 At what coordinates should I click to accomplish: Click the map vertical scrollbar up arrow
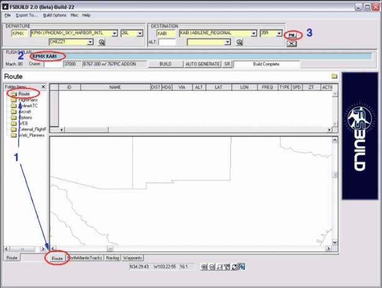pyautogui.click(x=335, y=140)
